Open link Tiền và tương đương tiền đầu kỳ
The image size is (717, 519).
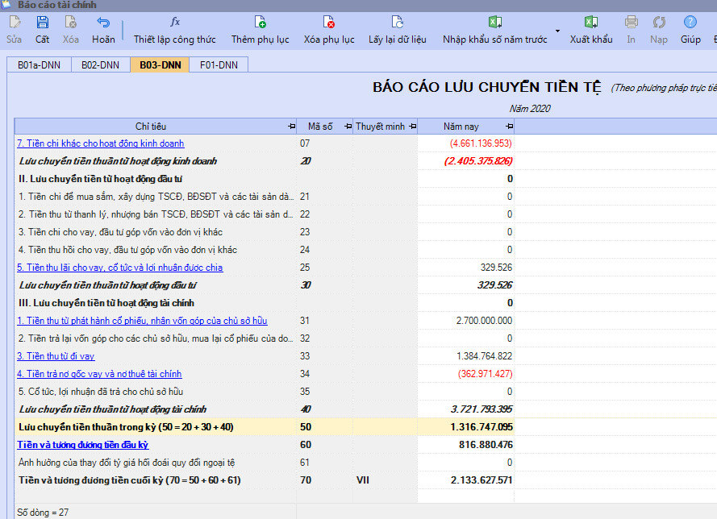tap(83, 445)
